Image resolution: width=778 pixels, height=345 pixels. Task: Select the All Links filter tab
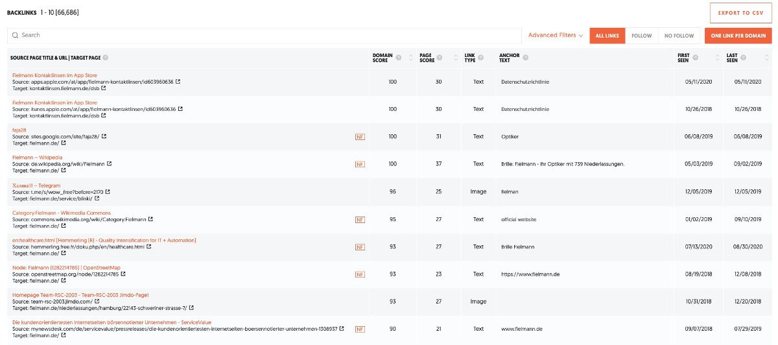click(x=607, y=36)
